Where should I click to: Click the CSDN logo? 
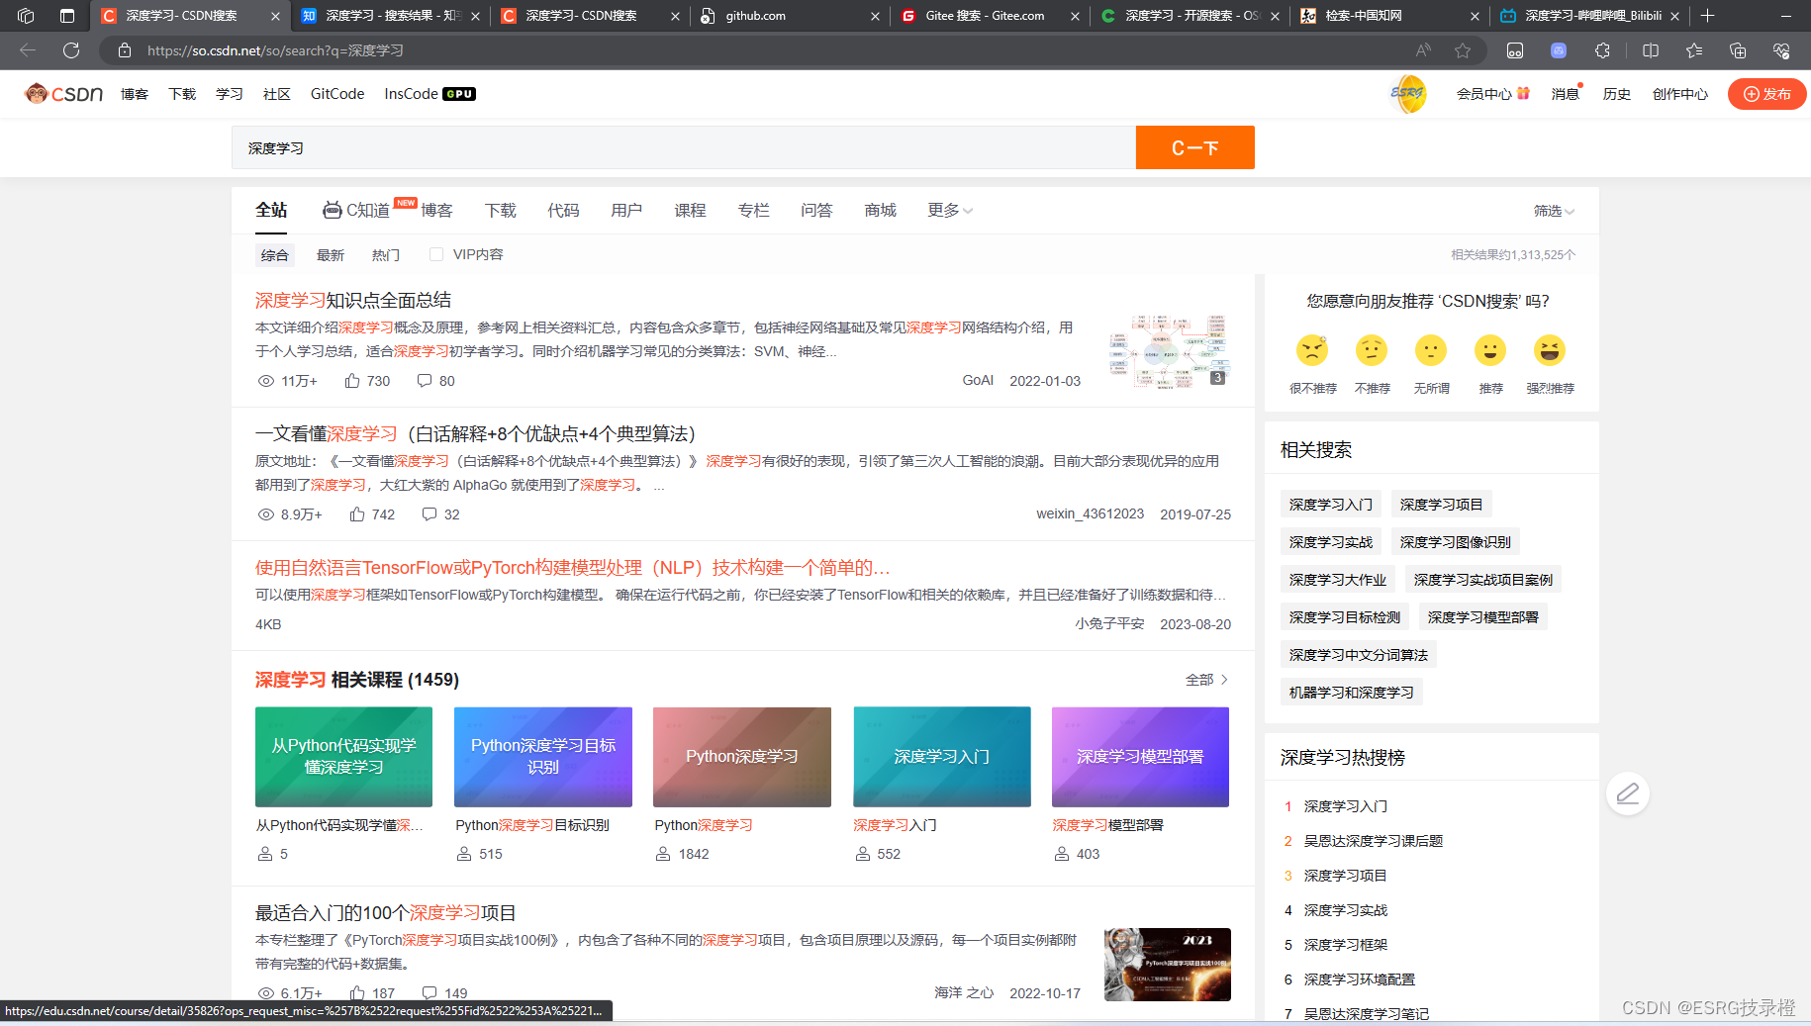coord(64,94)
